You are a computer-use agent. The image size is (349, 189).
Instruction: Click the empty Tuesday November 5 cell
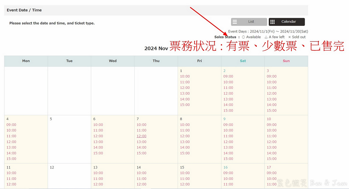[x=69, y=140]
